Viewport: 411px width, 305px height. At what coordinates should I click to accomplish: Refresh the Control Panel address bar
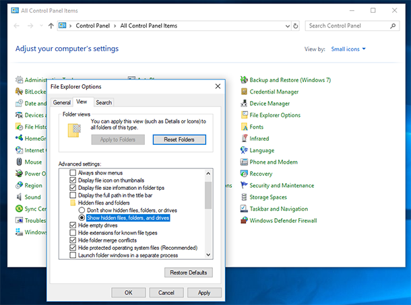(296, 26)
